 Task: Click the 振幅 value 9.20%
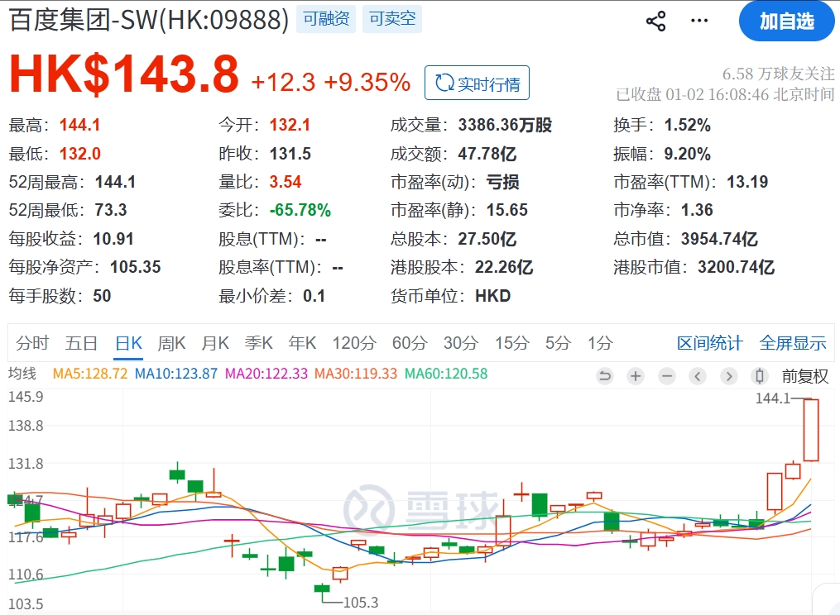(688, 154)
